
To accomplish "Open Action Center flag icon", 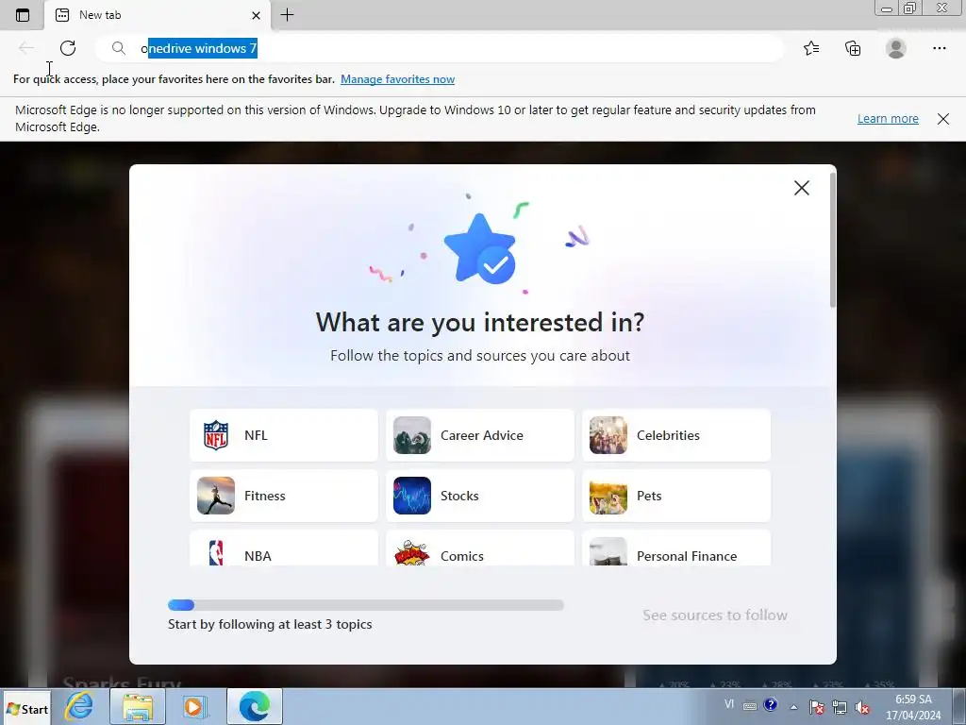I will pos(816,707).
